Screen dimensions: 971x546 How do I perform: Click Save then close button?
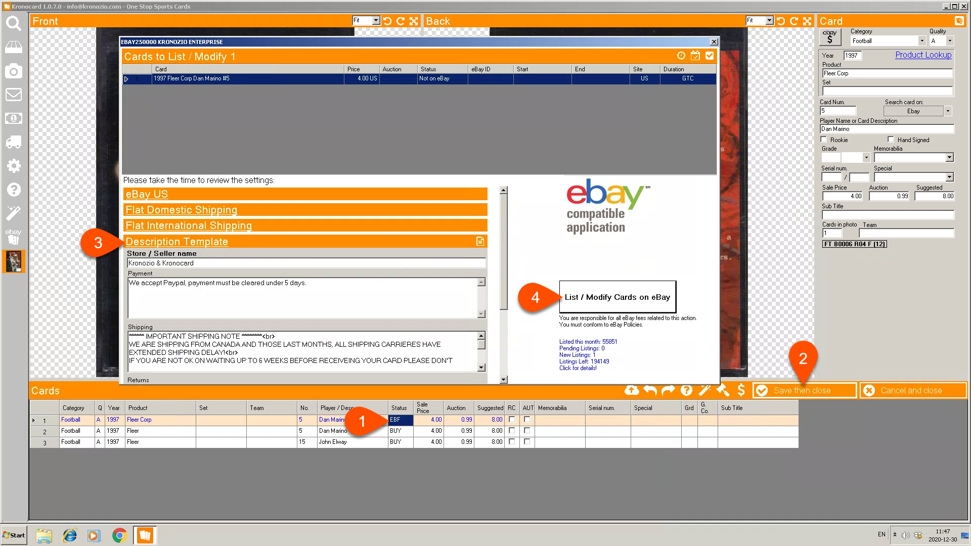(804, 390)
